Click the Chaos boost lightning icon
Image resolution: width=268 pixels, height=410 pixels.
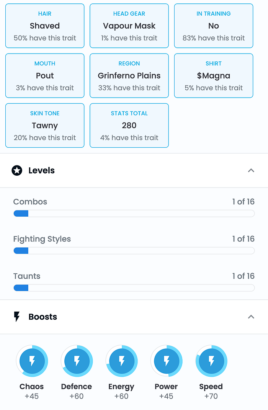point(32,361)
